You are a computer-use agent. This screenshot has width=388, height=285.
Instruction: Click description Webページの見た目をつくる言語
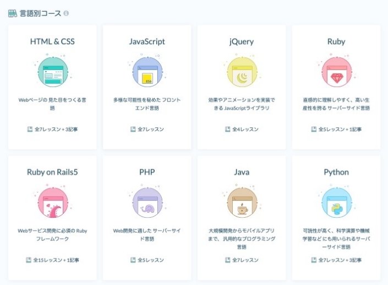(x=52, y=104)
